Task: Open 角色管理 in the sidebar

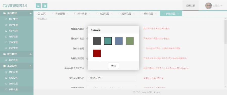Action: click(x=17, y=25)
